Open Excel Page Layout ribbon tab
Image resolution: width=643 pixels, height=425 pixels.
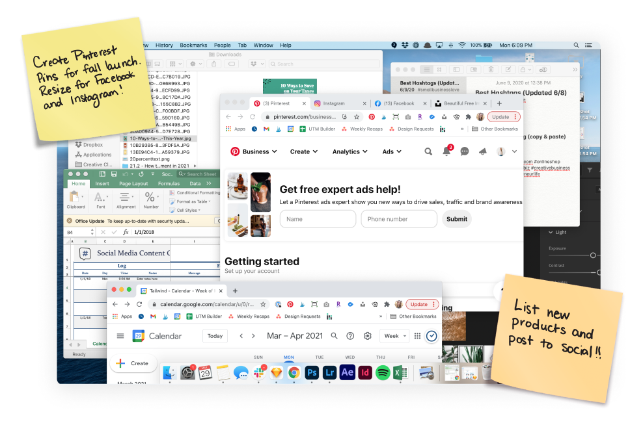click(x=133, y=183)
